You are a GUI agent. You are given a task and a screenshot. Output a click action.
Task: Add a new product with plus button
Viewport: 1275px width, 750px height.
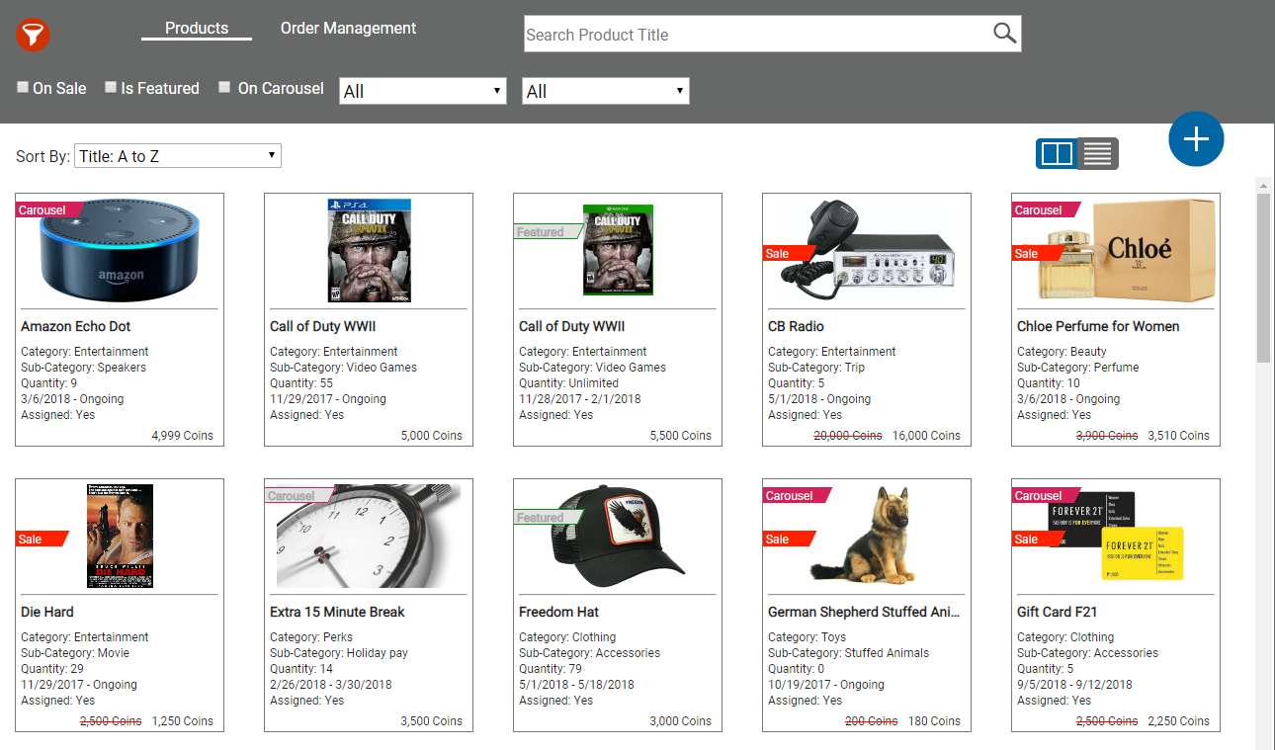[1196, 138]
